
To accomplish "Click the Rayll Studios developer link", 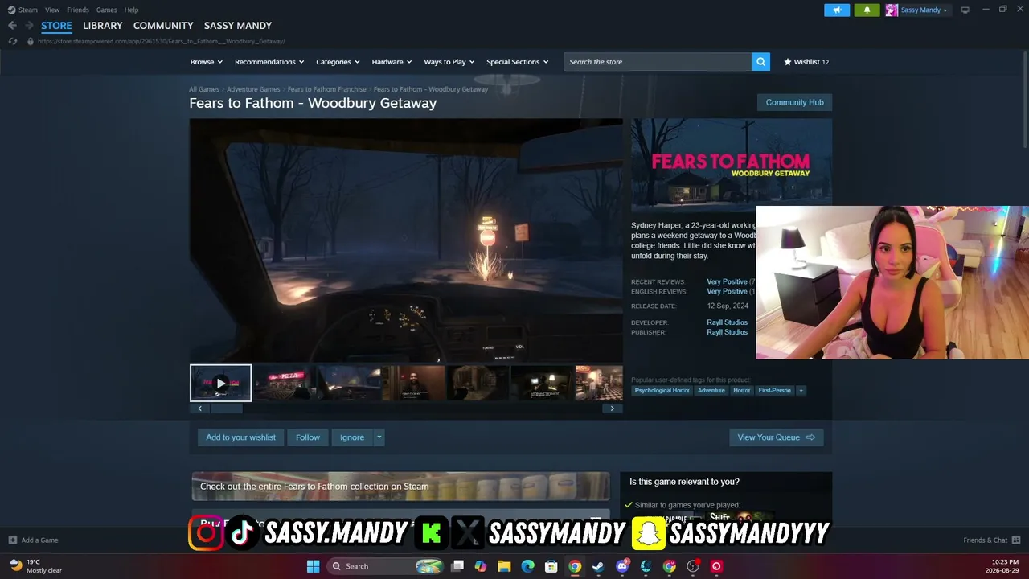I will click(x=727, y=322).
